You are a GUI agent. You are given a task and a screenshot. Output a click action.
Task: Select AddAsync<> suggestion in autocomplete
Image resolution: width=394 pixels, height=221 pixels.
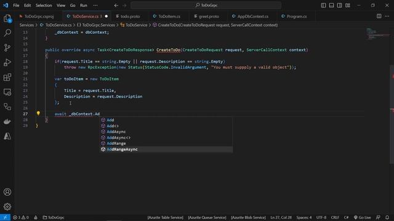pyautogui.click(x=166, y=138)
